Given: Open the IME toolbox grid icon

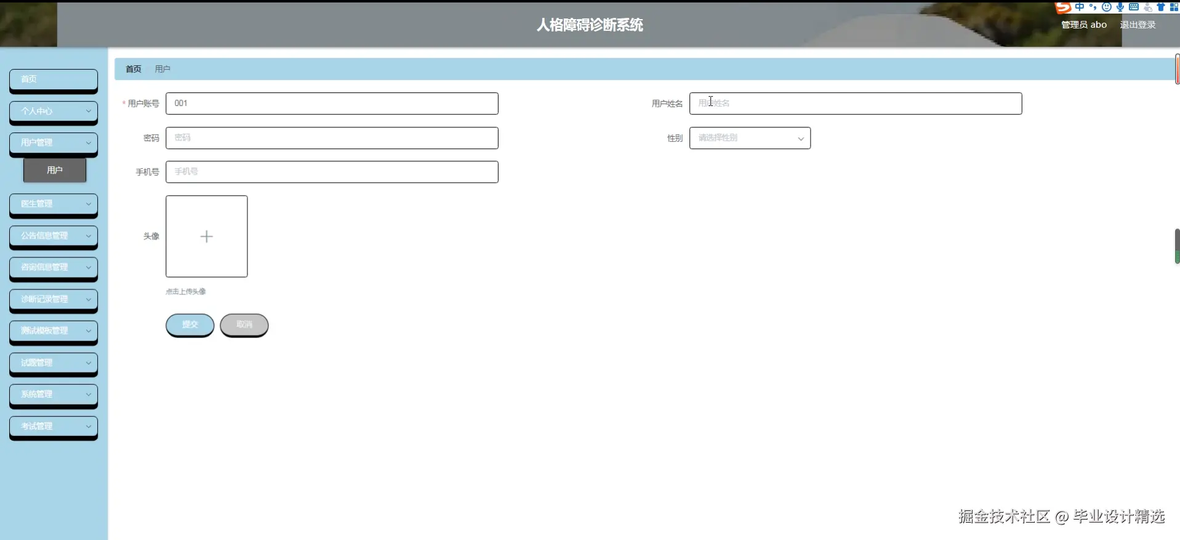Looking at the screenshot, I should [x=1173, y=7].
